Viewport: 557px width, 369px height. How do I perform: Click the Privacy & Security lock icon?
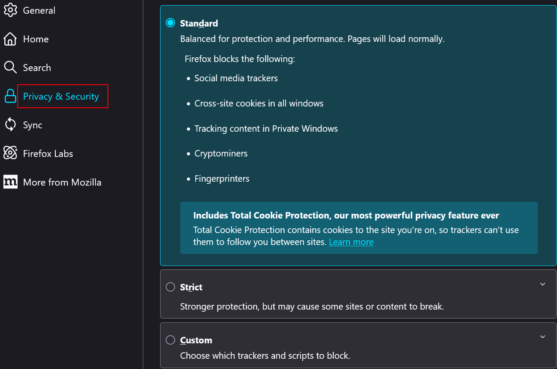point(10,96)
